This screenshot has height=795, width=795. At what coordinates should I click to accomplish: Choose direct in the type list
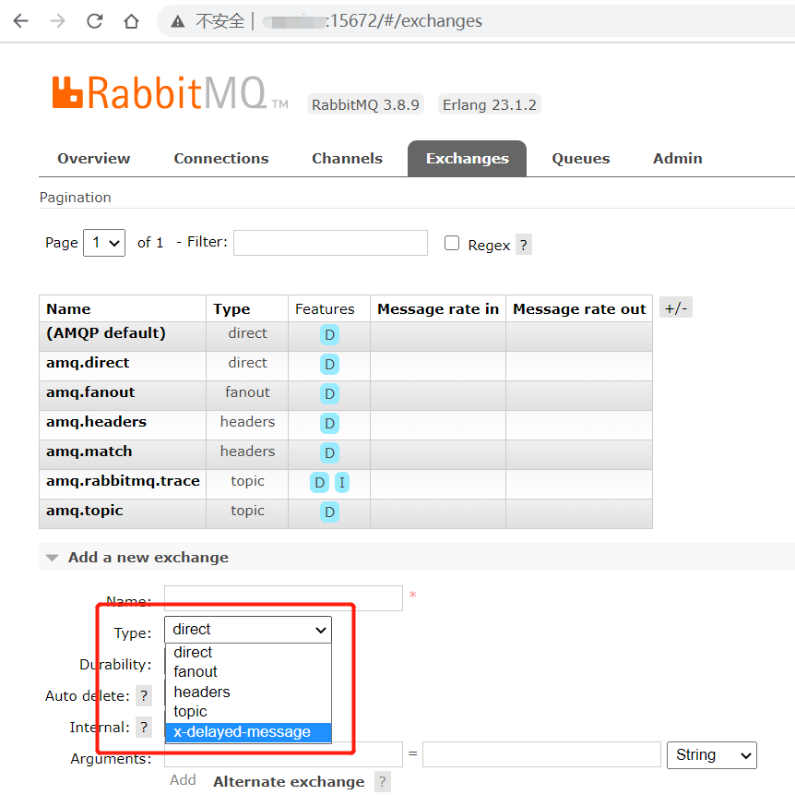pos(248,652)
